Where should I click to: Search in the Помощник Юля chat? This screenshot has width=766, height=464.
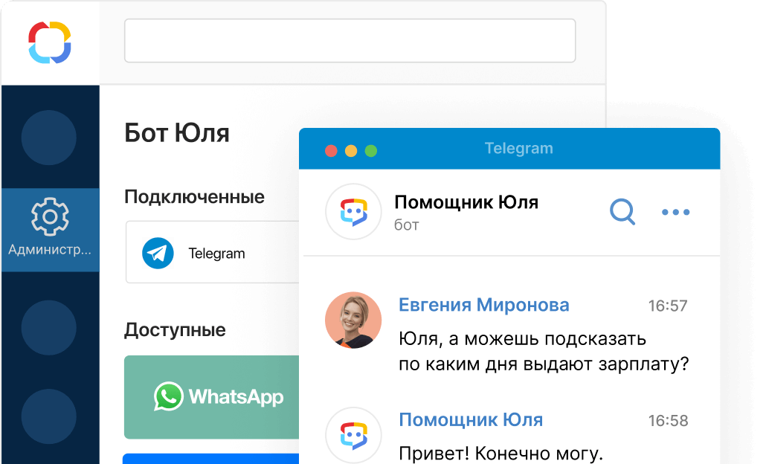click(x=622, y=212)
